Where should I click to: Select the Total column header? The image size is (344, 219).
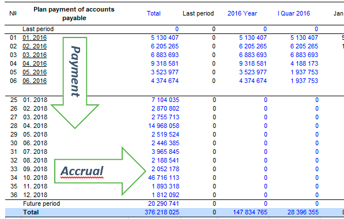click(154, 13)
